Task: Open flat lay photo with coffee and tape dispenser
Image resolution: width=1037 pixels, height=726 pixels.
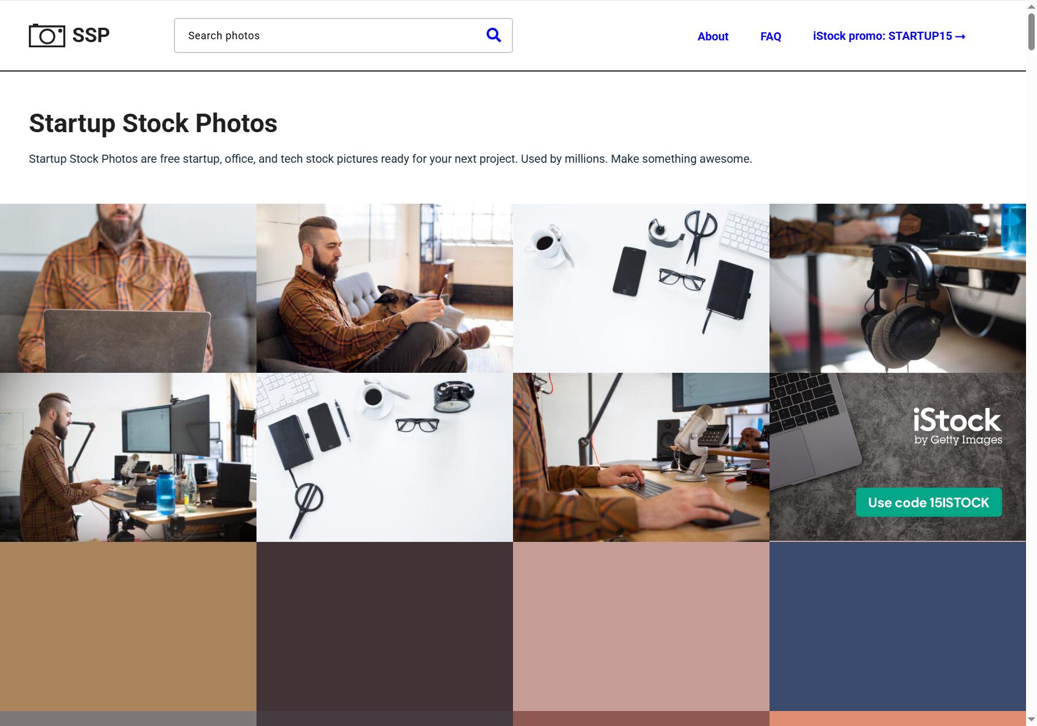Action: (641, 288)
